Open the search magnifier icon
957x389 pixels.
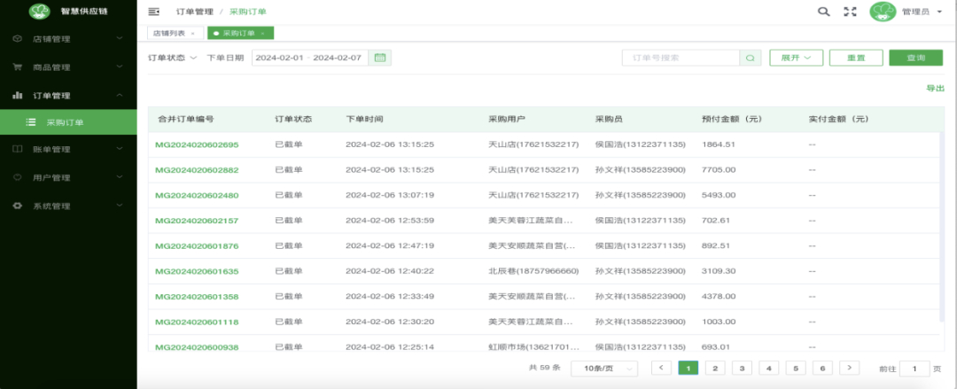(x=823, y=12)
